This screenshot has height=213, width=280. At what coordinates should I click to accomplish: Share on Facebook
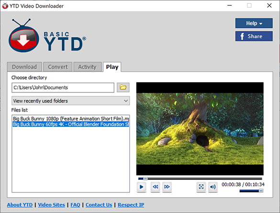click(254, 36)
